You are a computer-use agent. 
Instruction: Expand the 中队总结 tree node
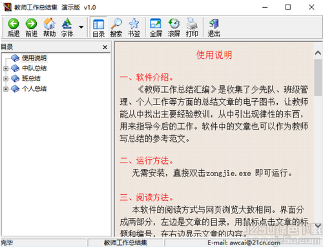(6, 68)
